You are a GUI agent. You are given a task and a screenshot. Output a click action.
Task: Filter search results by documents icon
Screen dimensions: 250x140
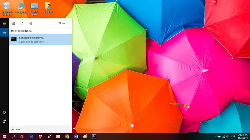[22, 23]
